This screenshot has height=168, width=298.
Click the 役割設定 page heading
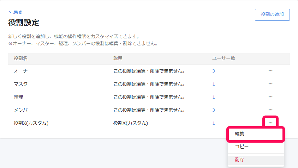coord(24,23)
